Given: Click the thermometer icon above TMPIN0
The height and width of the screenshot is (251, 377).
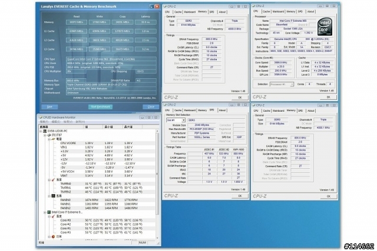Looking at the screenshot, I should [54, 180].
